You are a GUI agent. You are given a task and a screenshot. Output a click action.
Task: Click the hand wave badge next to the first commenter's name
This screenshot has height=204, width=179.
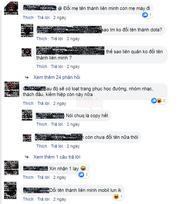pyautogui.click(x=60, y=9)
